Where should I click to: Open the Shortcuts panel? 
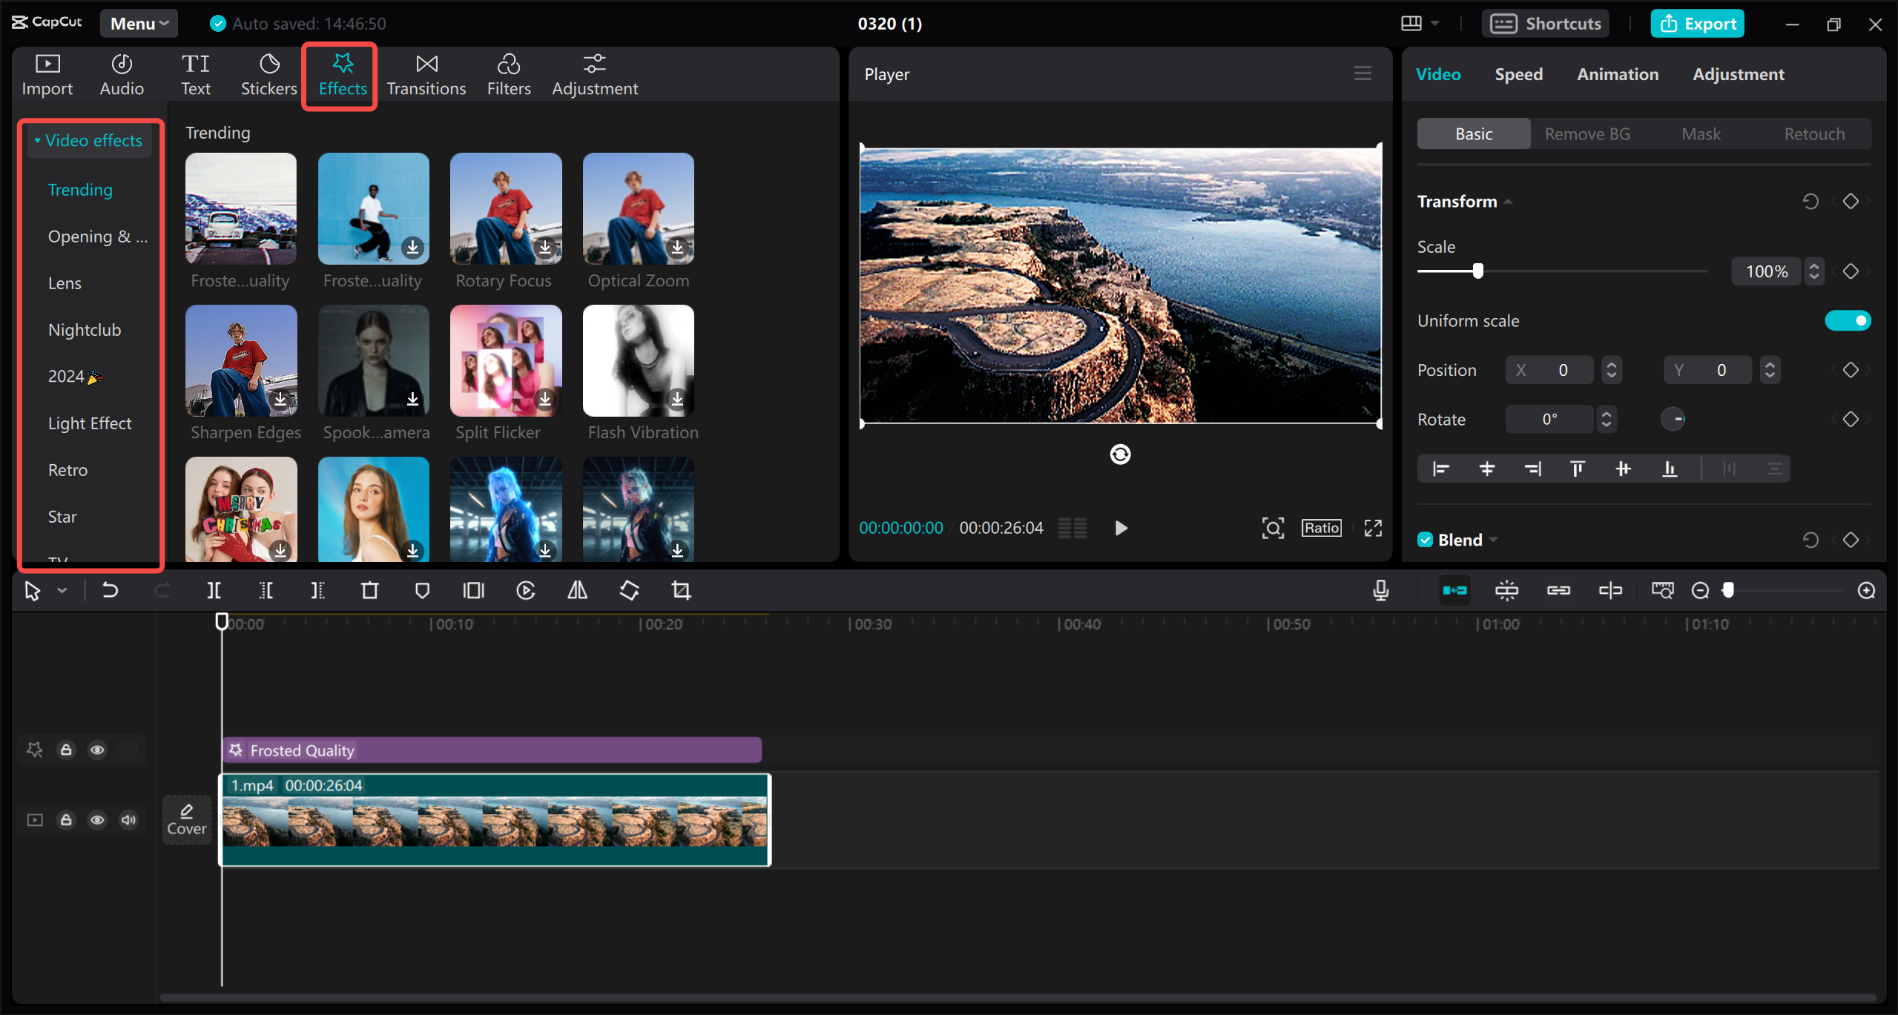[x=1545, y=23]
